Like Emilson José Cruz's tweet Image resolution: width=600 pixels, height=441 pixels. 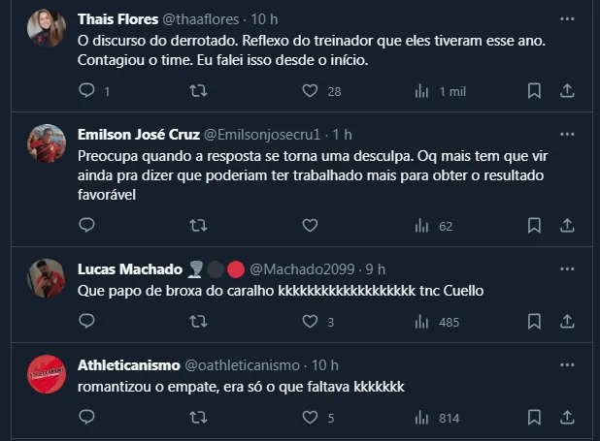coord(310,225)
